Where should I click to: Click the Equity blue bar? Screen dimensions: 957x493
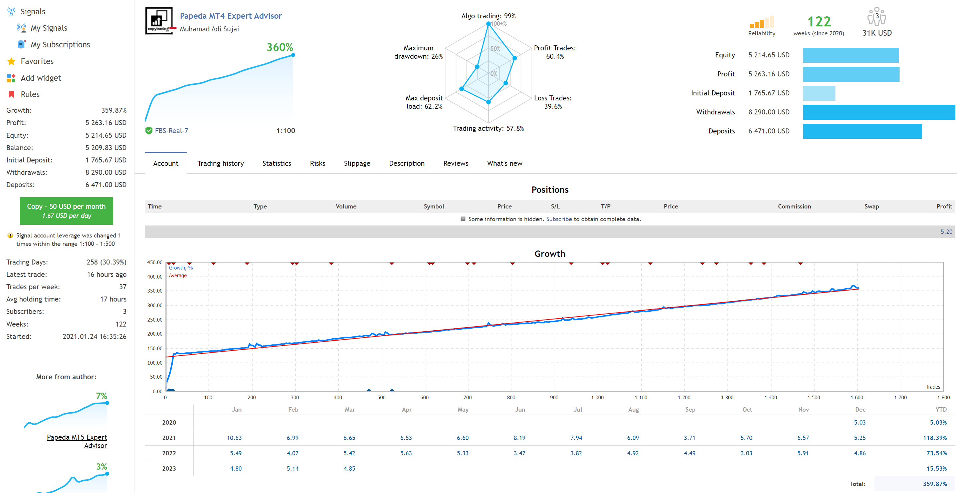click(x=850, y=55)
